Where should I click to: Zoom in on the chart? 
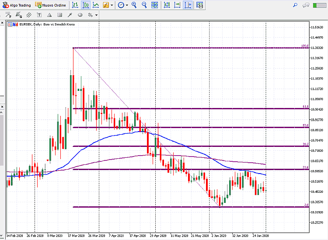click(x=134, y=5)
